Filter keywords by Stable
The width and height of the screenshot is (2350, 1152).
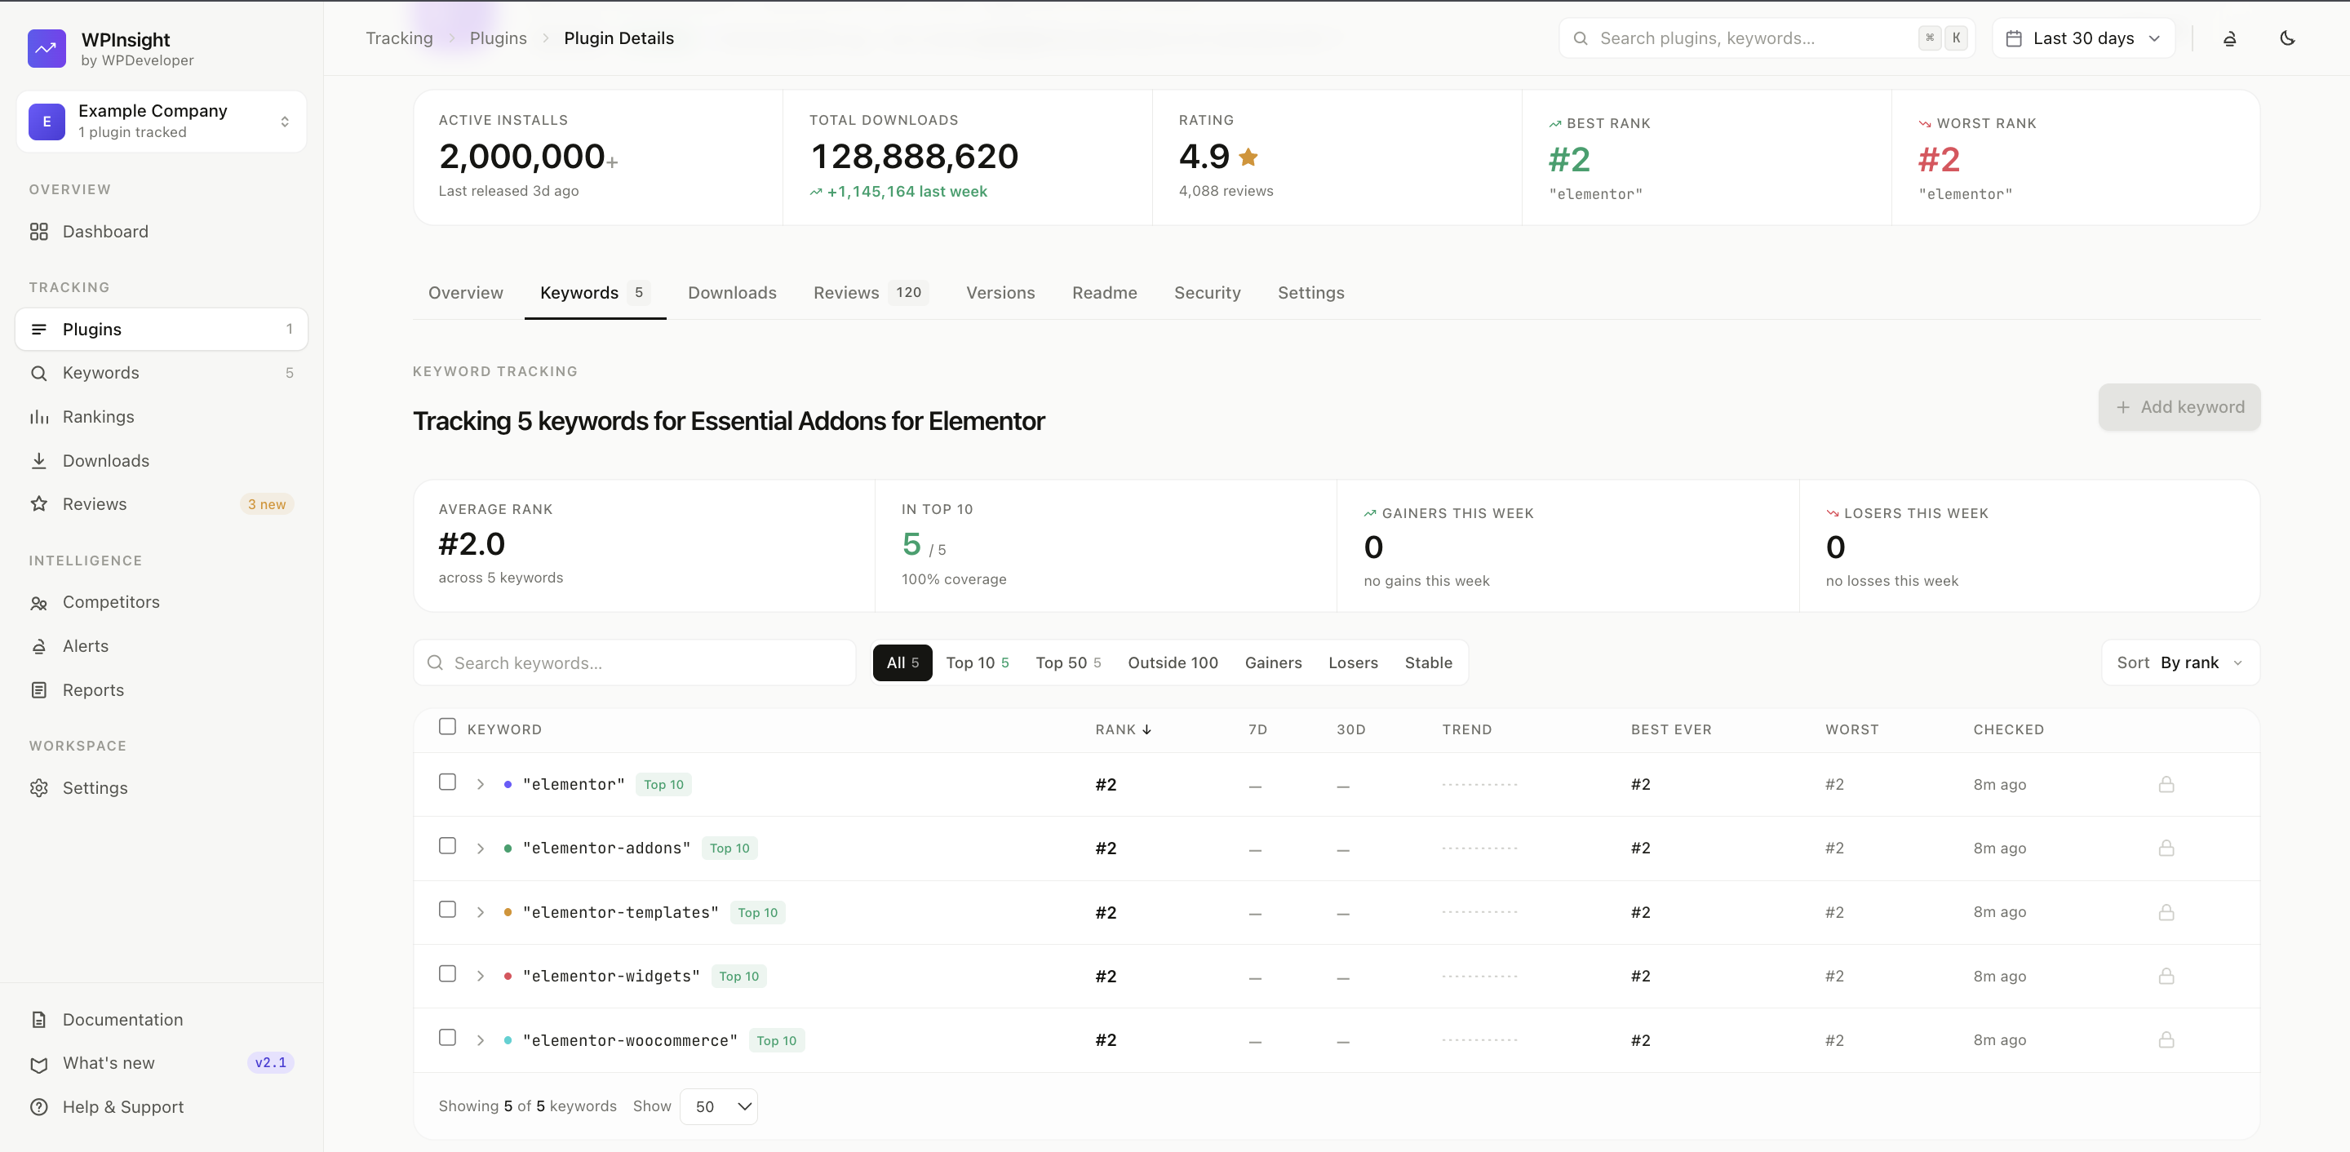point(1428,663)
